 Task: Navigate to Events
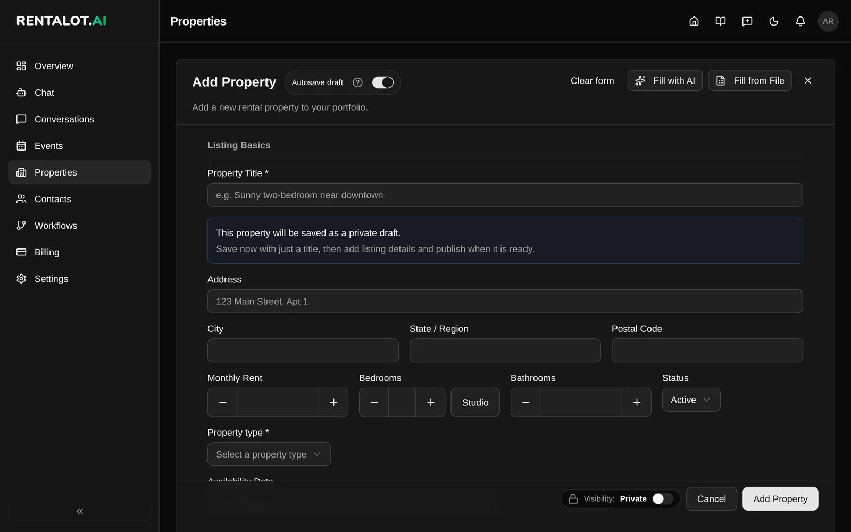80,146
